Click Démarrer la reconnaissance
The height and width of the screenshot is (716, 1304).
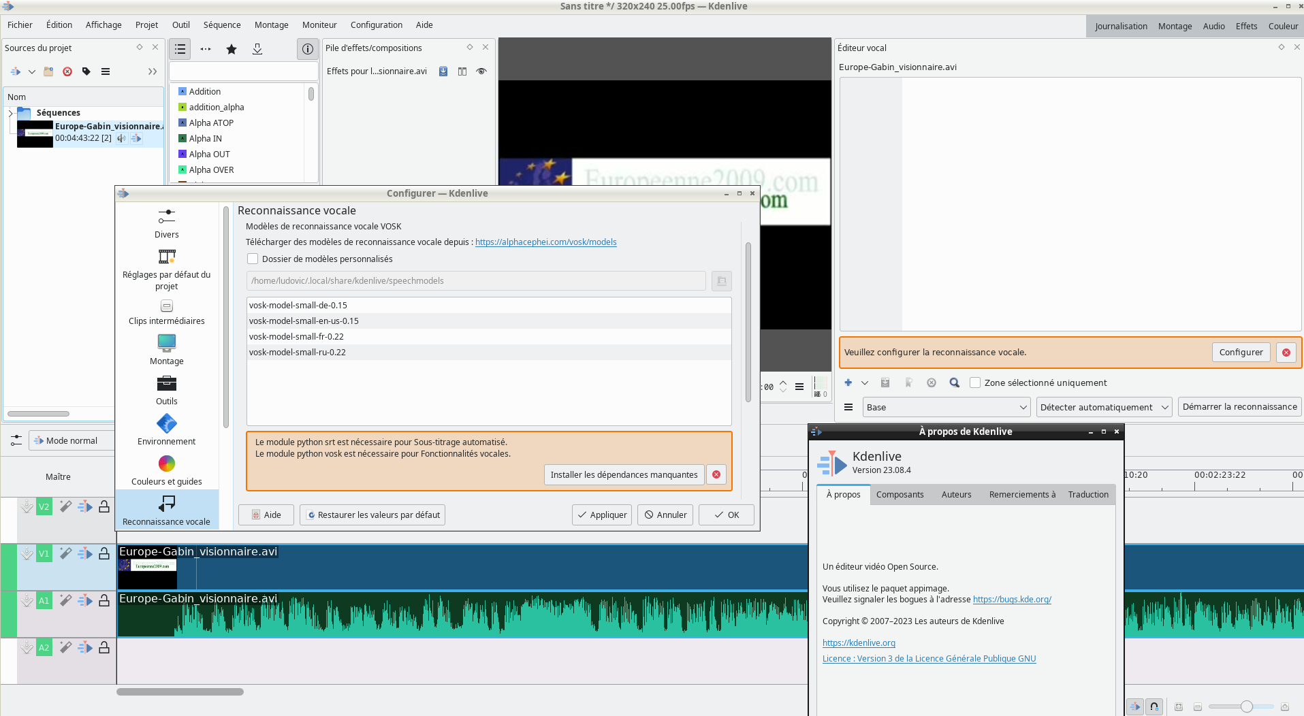[1239, 407]
